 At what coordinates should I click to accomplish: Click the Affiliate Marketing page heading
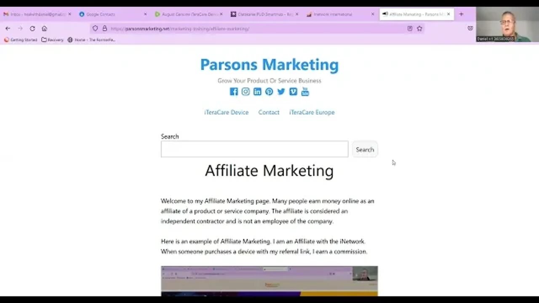click(x=269, y=171)
